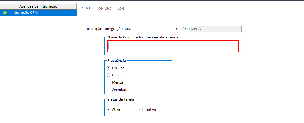The width and height of the screenshot is (304, 123).
Task: Pick the Agendada frequency option
Action: tap(109, 90)
